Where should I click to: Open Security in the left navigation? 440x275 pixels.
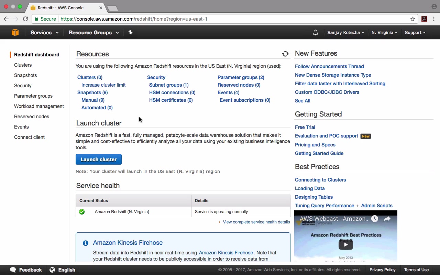(23, 86)
